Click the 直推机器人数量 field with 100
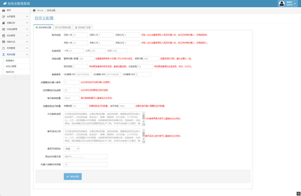The height and width of the screenshot is (196, 301). click(x=86, y=59)
